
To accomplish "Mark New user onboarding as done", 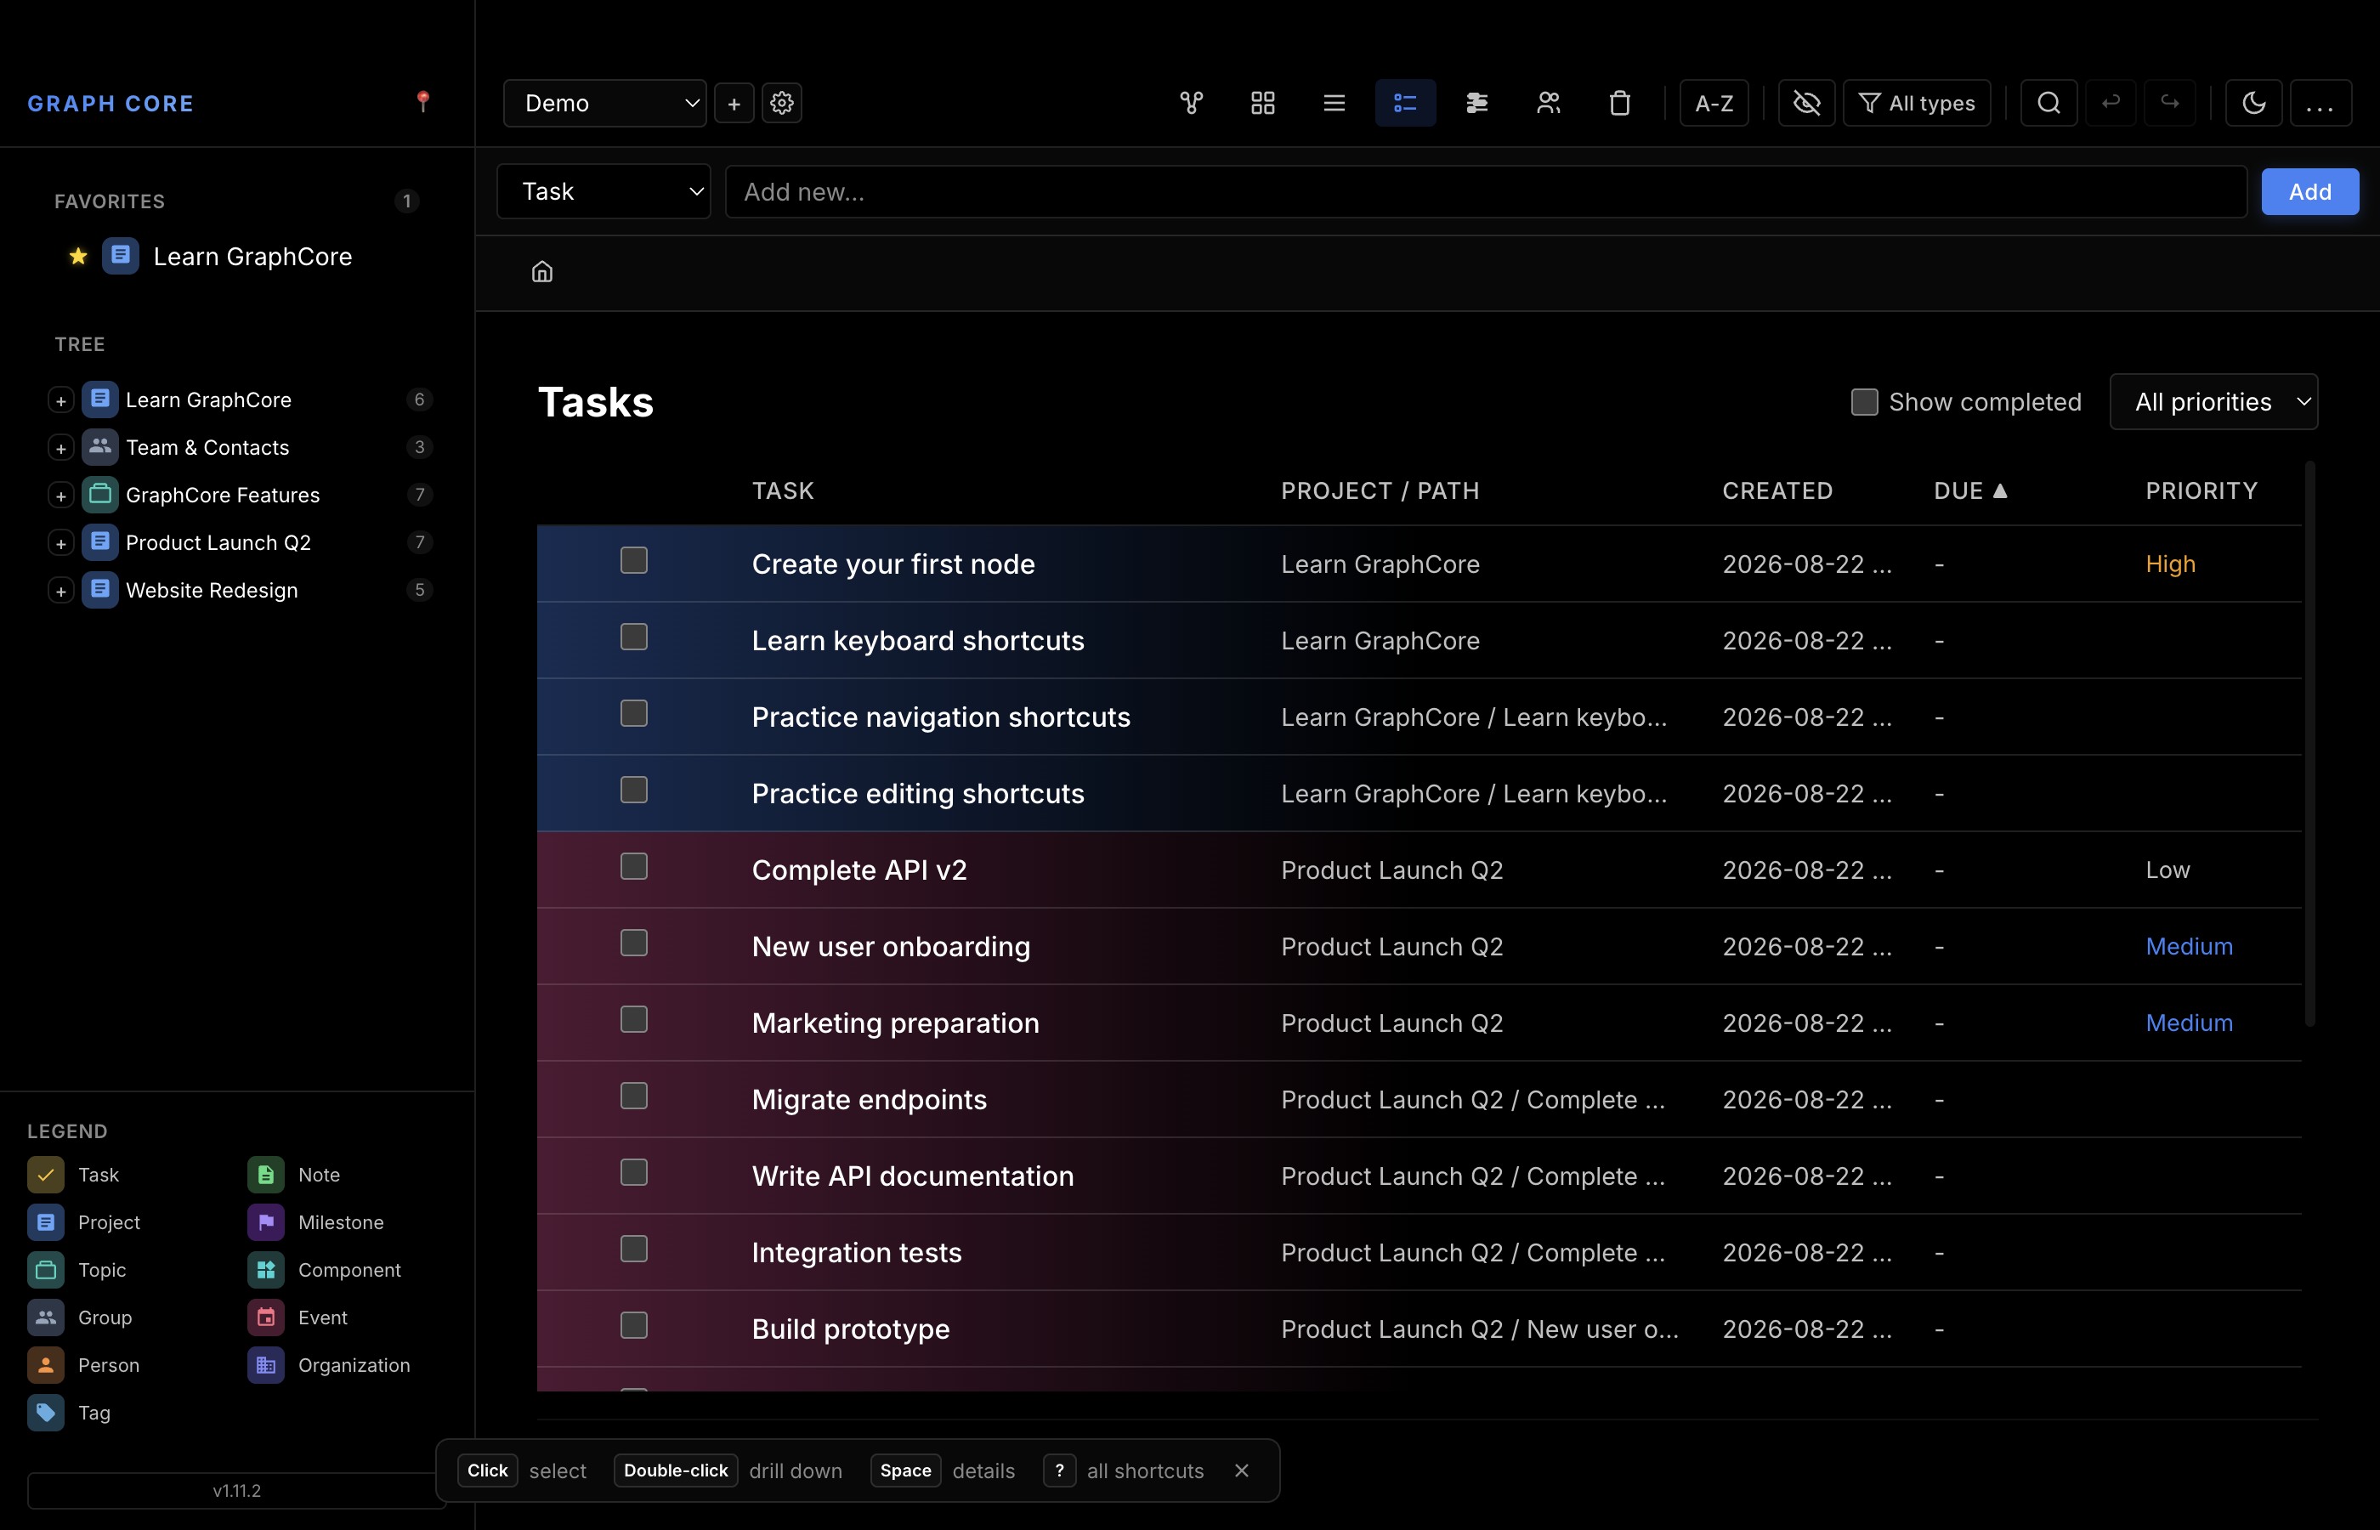I will [634, 943].
